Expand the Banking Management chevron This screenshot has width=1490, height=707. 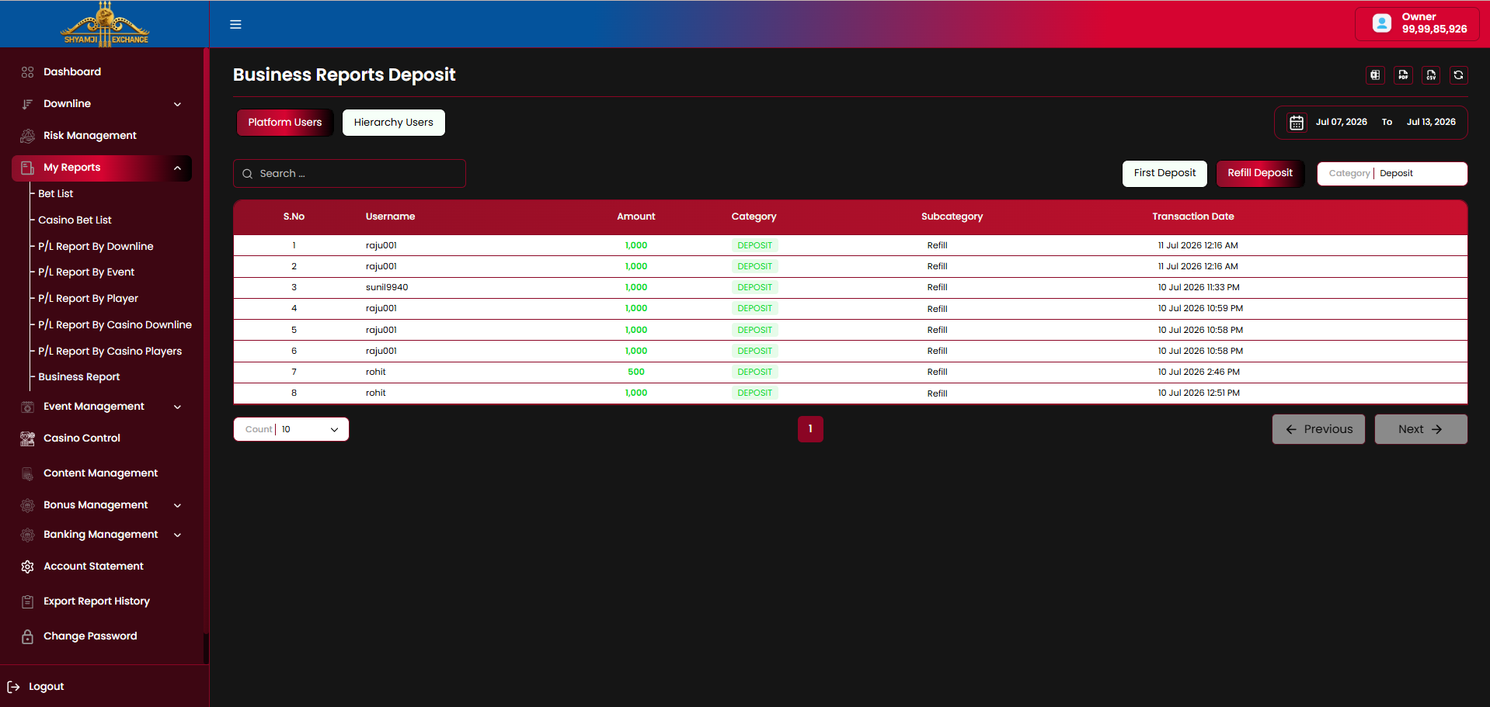point(177,535)
